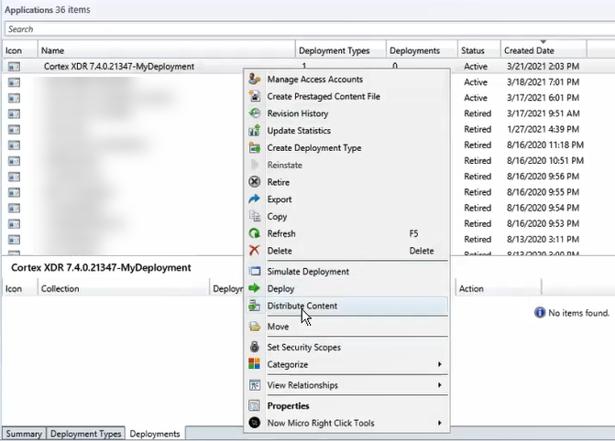The height and width of the screenshot is (441, 615).
Task: Select Distribute Content menu entry
Action: tap(346, 306)
